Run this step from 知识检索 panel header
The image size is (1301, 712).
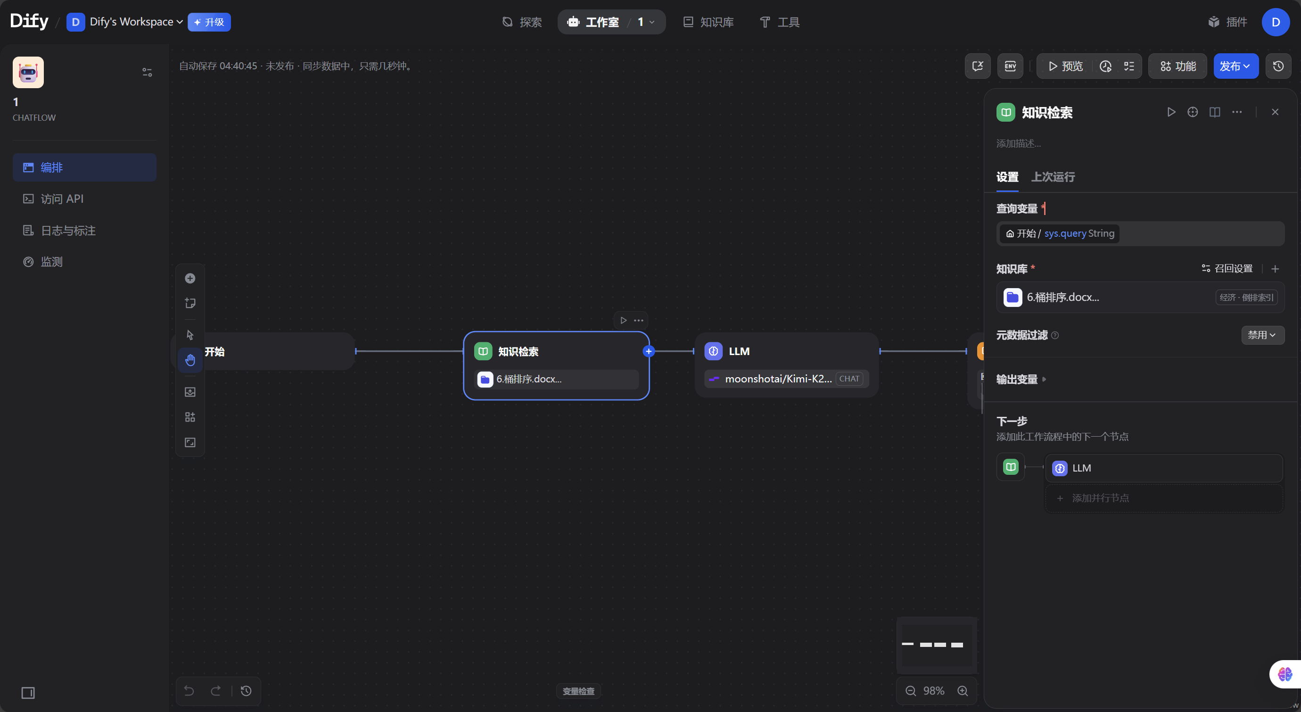pos(1171,112)
